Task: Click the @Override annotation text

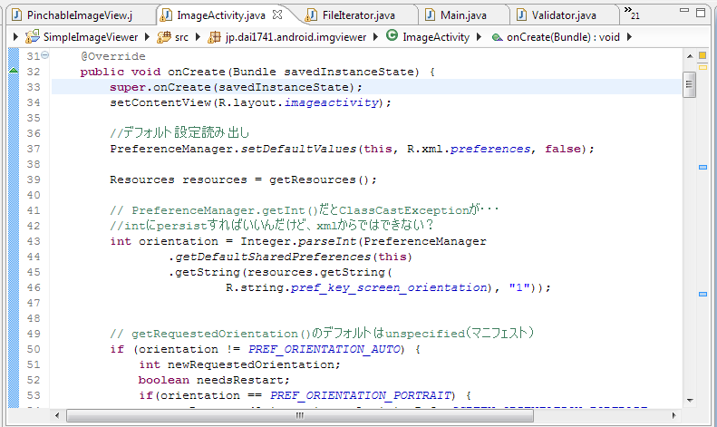Action: [x=113, y=56]
